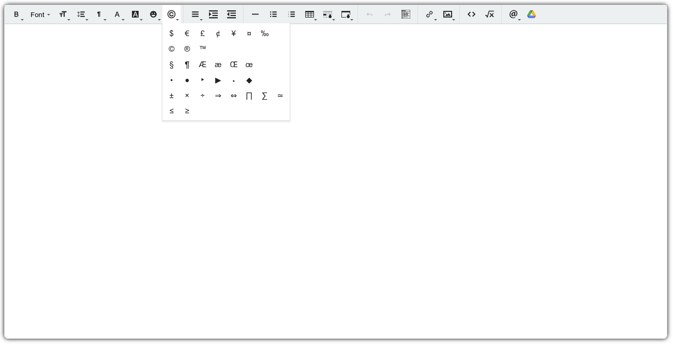Decrease indent with the outdent icon
Image resolution: width=673 pixels, height=346 pixels.
232,14
